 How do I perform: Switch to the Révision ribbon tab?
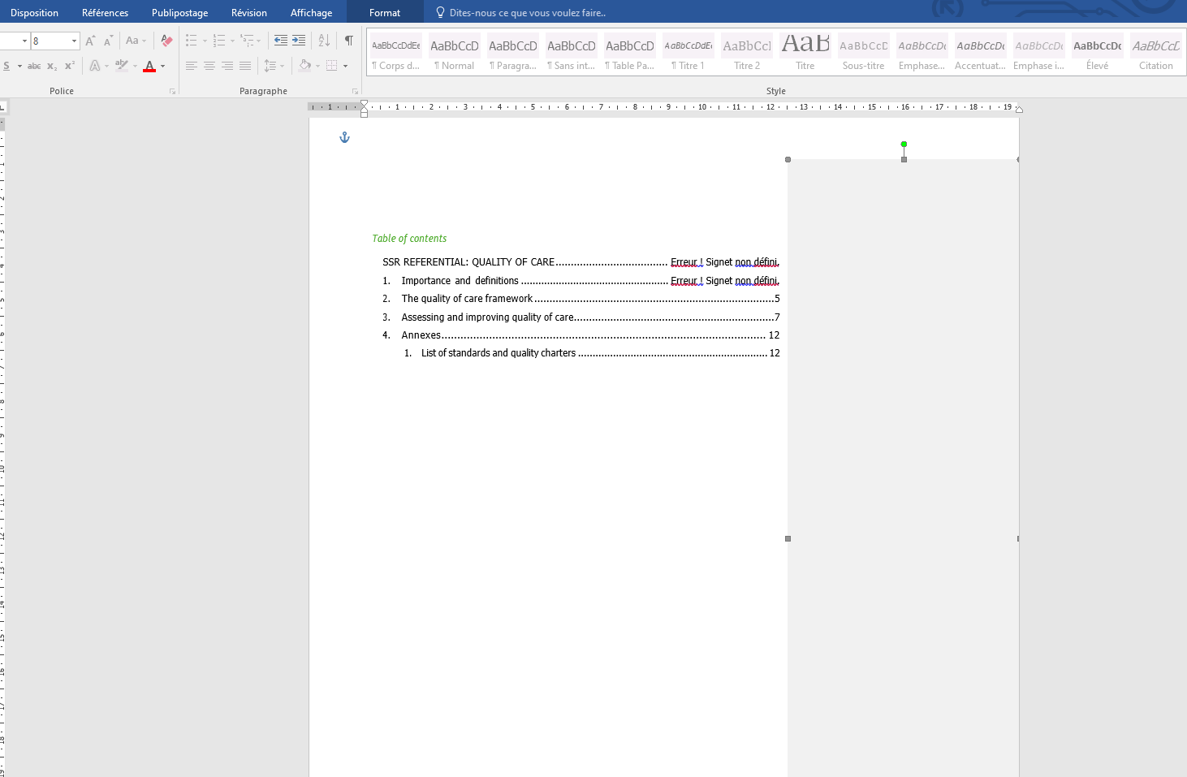(248, 12)
